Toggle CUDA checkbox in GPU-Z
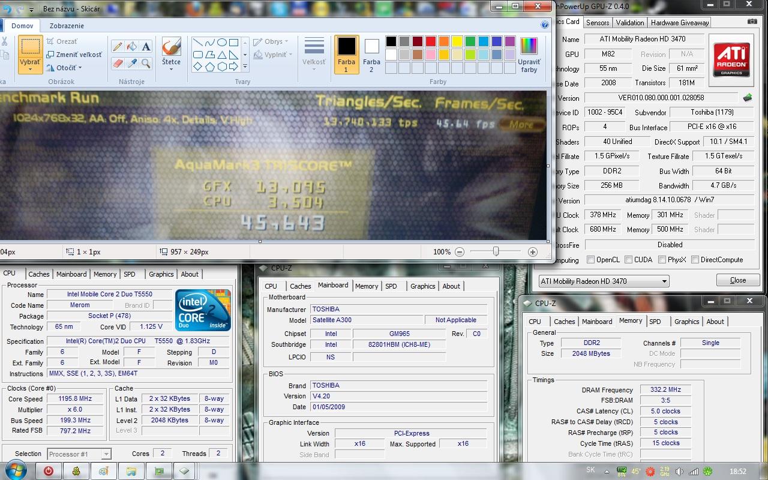This screenshot has height=480, width=768. tap(628, 260)
